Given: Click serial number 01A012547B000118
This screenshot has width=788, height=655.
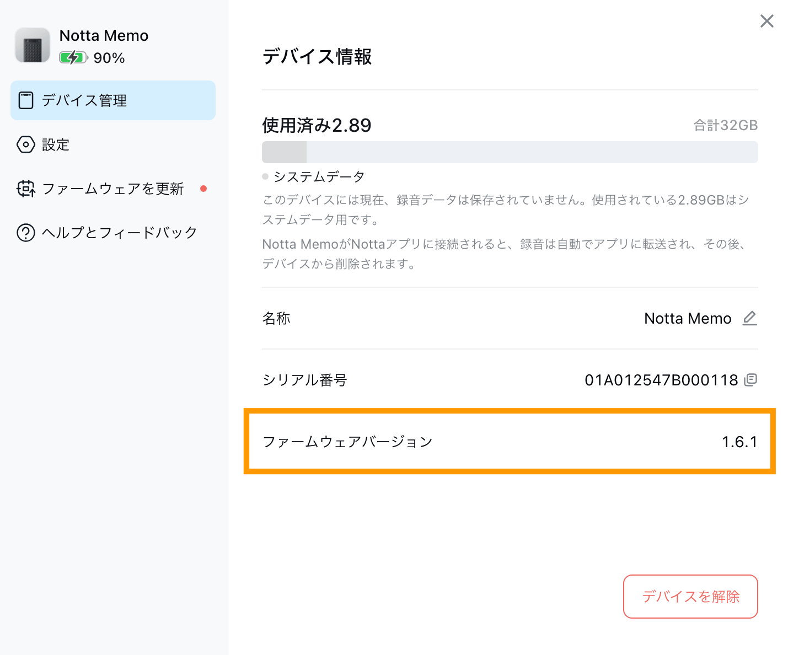Looking at the screenshot, I should [x=661, y=380].
